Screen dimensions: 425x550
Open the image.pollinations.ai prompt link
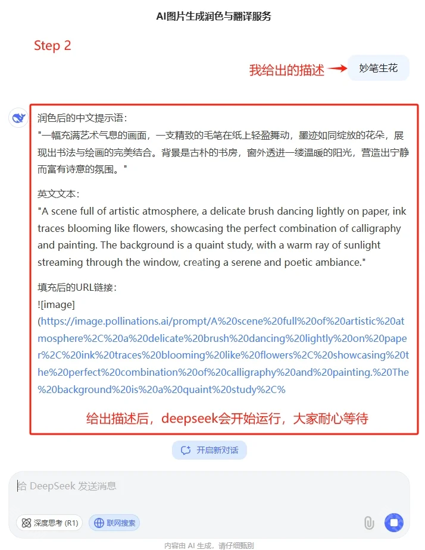click(223, 356)
